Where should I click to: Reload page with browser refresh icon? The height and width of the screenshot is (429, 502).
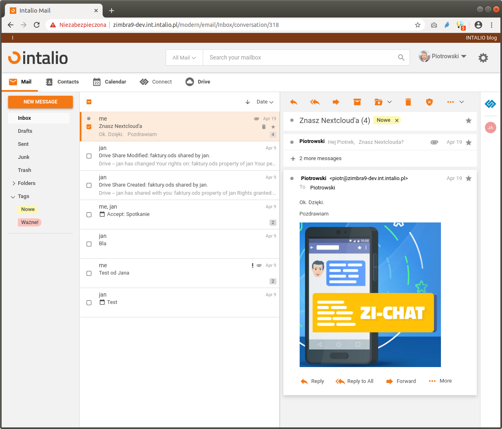tap(37, 25)
